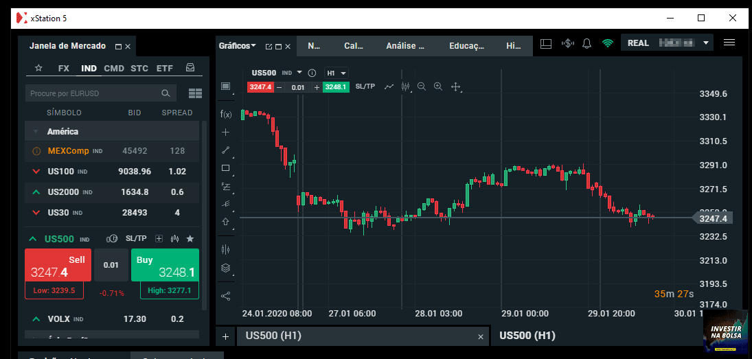
Task: Click the green Buy 3248.1 button
Action: 165,265
